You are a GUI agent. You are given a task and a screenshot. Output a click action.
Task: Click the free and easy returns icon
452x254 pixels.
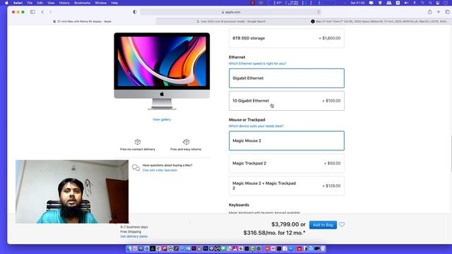186,142
